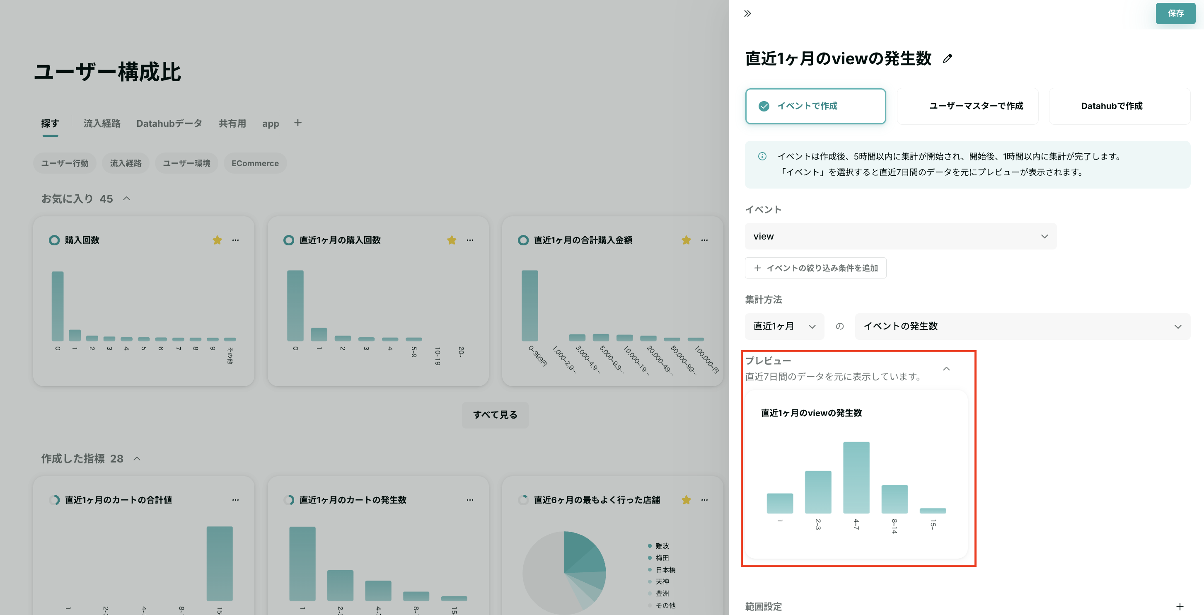Image resolution: width=1204 pixels, height=615 pixels.
Task: Collapse the 作成した指標 28 section
Action: tap(137, 459)
